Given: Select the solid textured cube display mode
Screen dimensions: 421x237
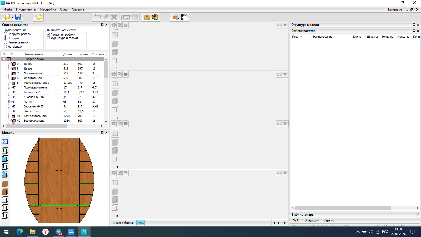Looking at the screenshot, I should 5,192.
